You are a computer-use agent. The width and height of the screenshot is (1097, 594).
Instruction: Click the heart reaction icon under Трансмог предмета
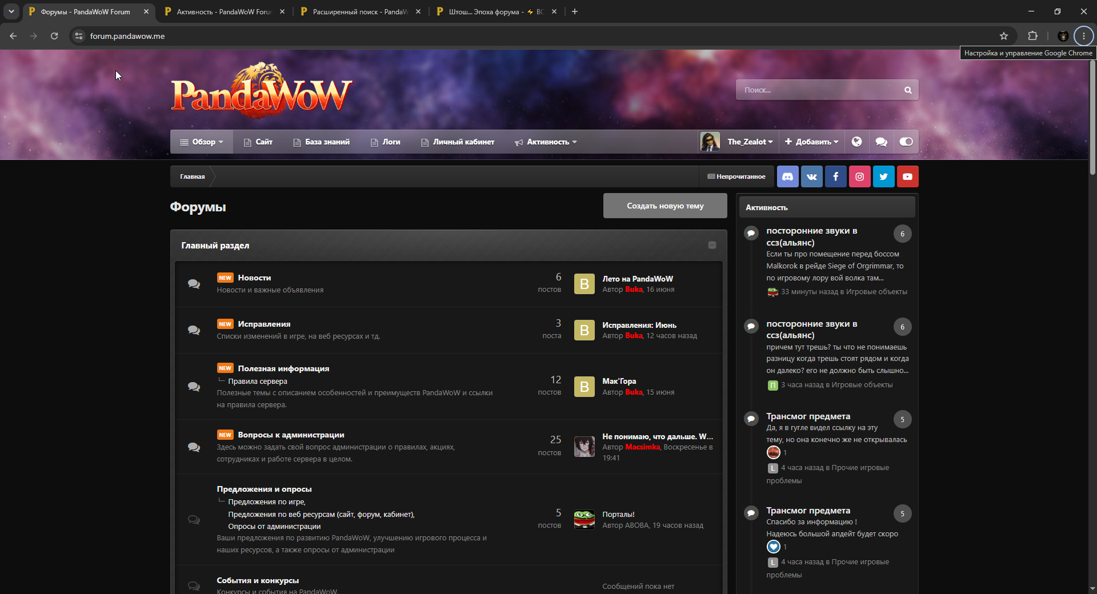pos(773,547)
